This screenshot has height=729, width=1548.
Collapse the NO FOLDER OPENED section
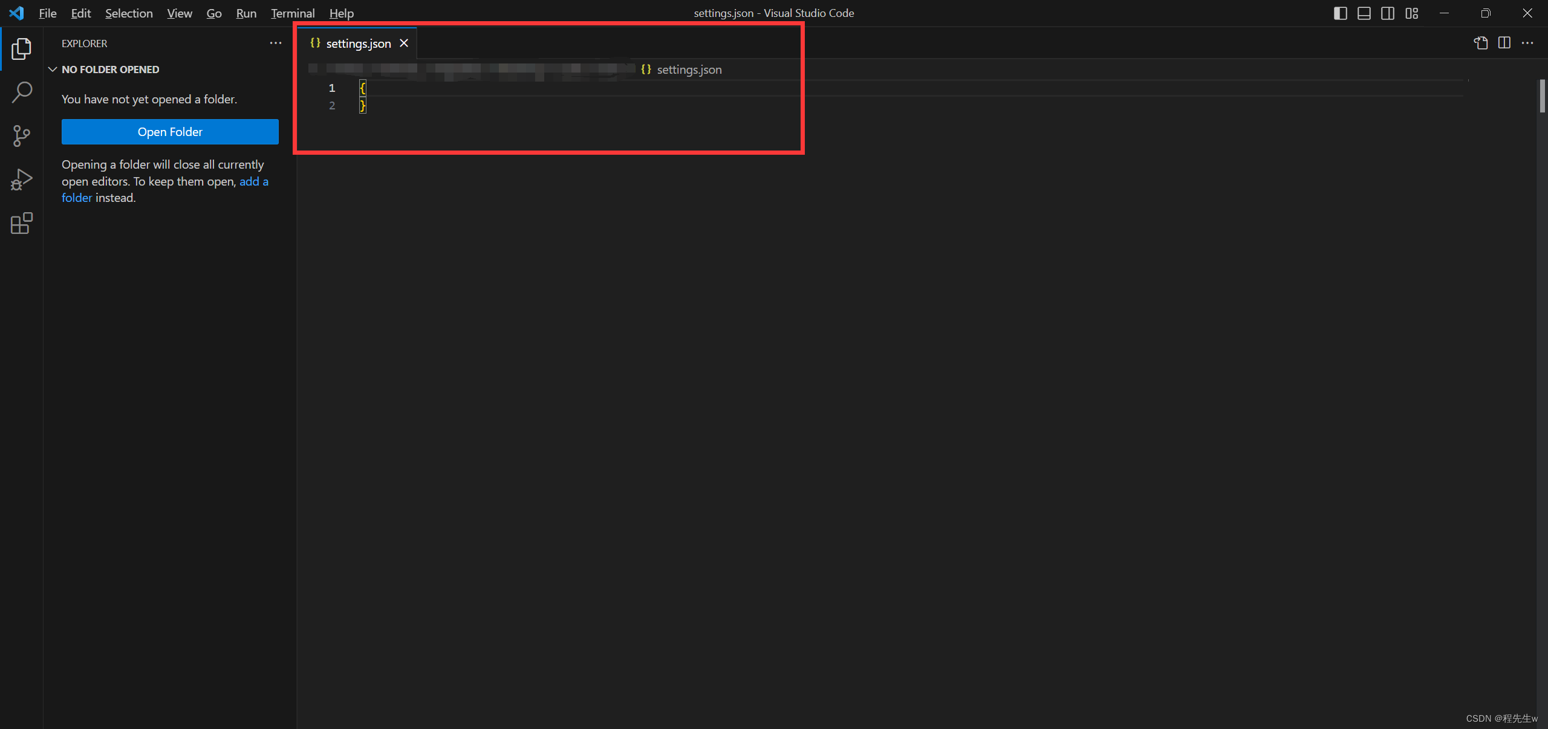(52, 69)
